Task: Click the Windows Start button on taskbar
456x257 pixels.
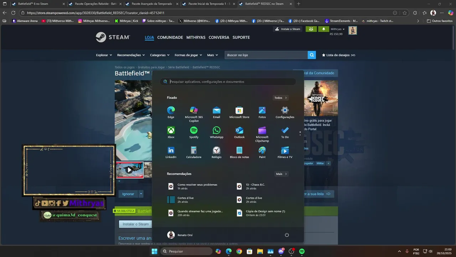Action: pyautogui.click(x=155, y=251)
